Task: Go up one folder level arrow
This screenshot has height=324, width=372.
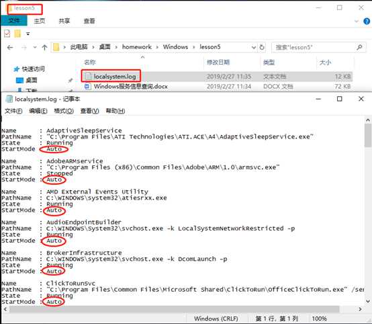Action: point(44,47)
